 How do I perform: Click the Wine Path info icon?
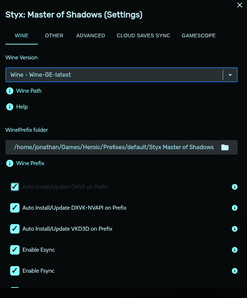coord(10,91)
